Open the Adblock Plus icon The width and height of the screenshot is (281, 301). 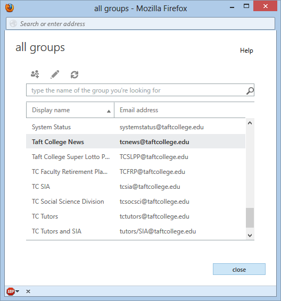pyautogui.click(x=11, y=291)
